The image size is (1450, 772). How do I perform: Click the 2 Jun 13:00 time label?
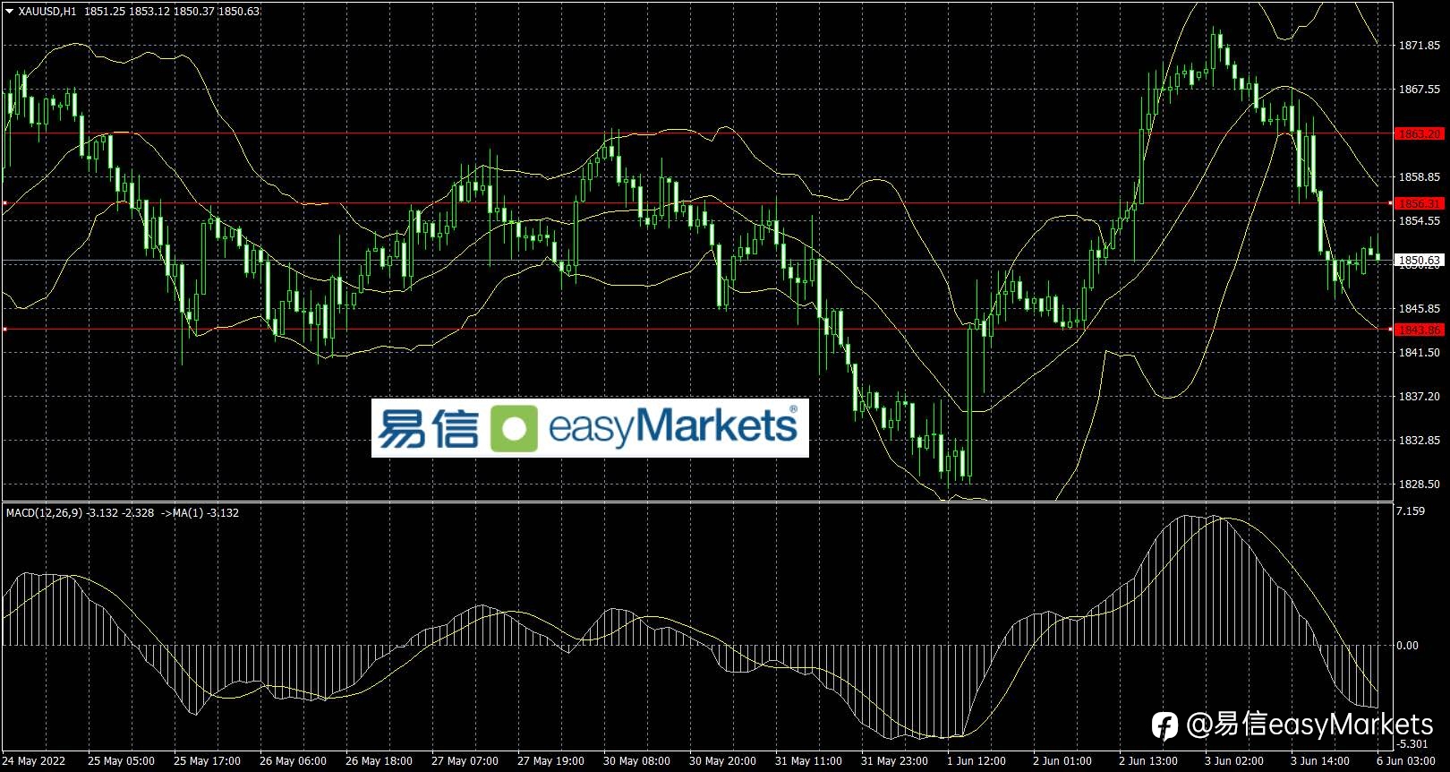pyautogui.click(x=1149, y=761)
